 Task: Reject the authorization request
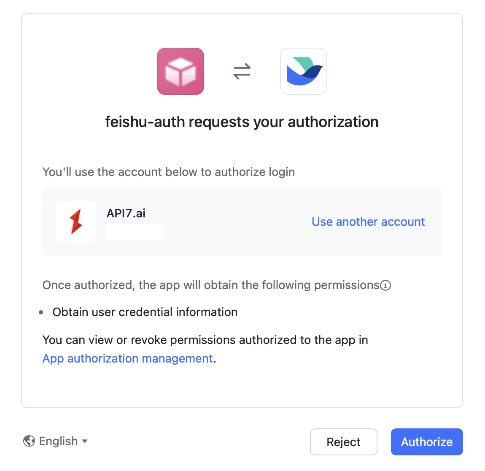(343, 441)
